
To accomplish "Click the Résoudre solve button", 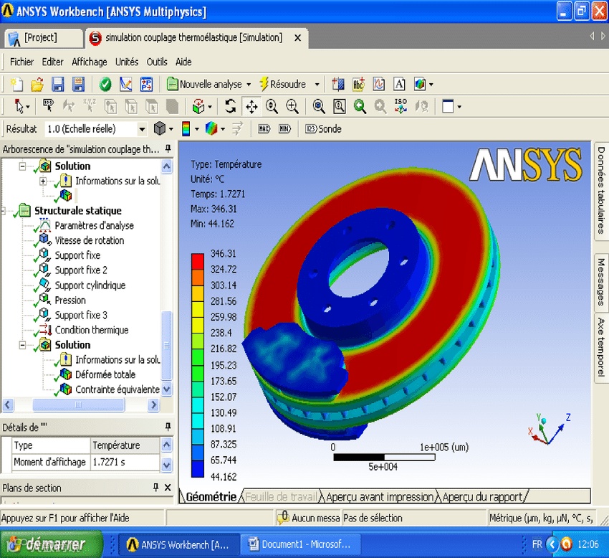I will (x=283, y=84).
